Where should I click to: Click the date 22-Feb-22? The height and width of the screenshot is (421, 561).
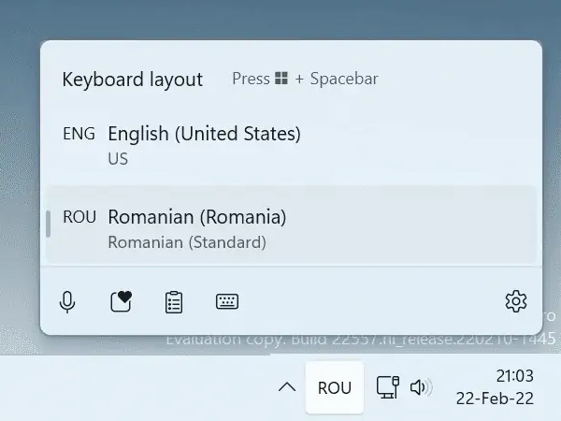click(x=495, y=399)
